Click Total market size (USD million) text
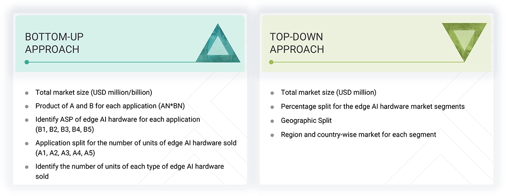The image size is (506, 196). (328, 92)
